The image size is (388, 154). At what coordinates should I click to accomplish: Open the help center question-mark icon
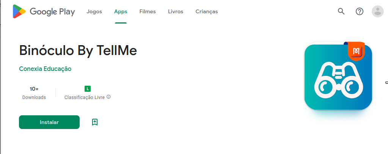coord(359,11)
